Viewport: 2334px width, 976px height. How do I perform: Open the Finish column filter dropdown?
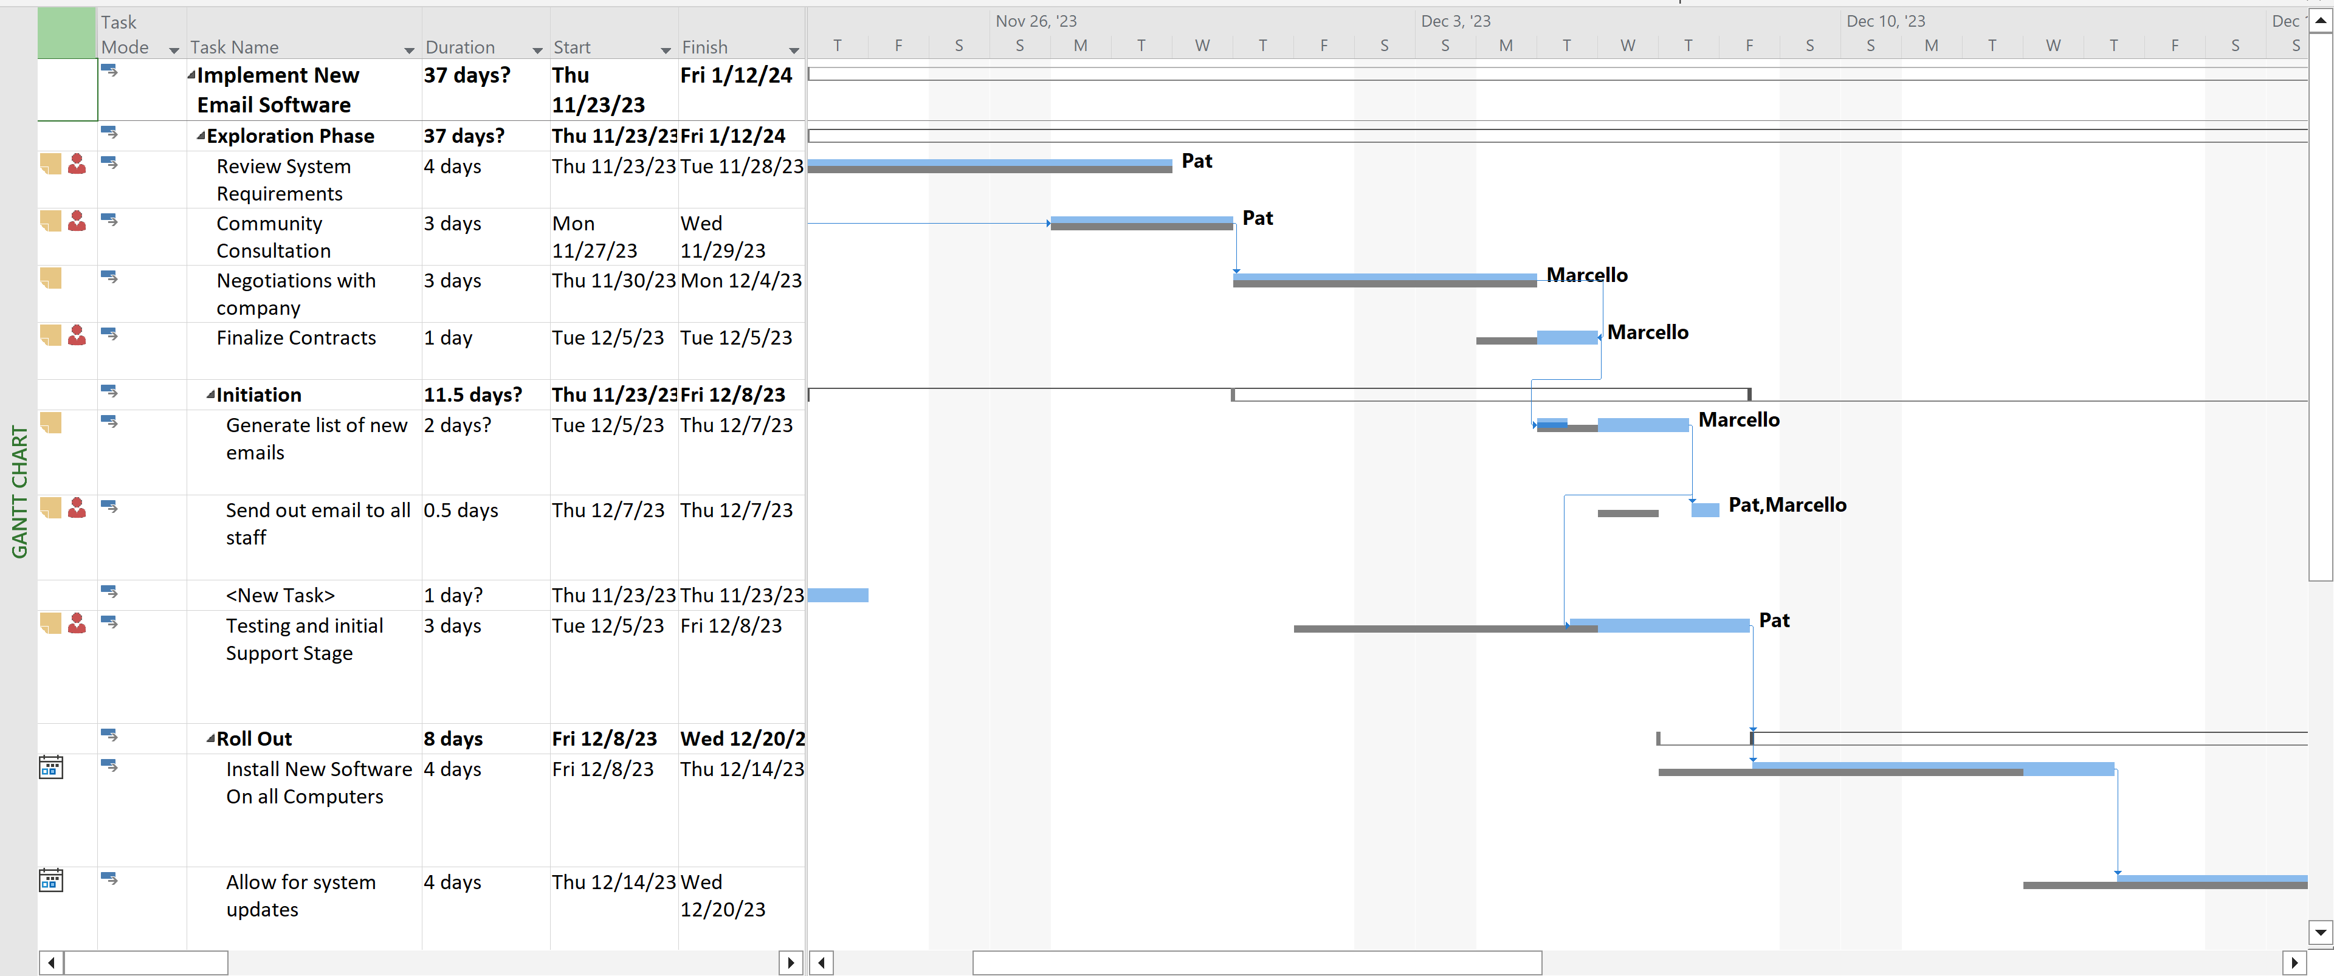794,50
